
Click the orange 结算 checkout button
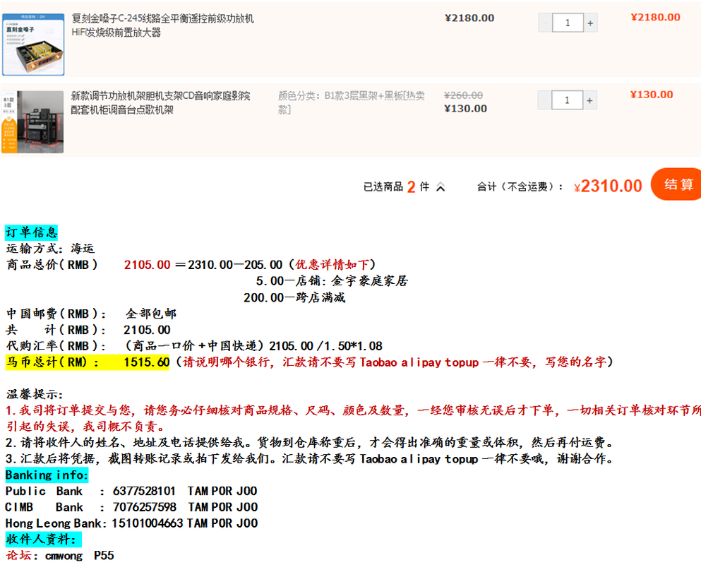coord(676,184)
